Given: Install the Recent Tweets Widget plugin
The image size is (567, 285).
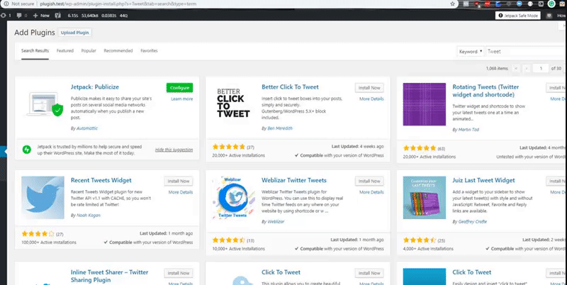Looking at the screenshot, I should [x=179, y=181].
